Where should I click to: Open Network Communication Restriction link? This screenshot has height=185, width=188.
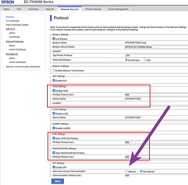tap(23, 67)
